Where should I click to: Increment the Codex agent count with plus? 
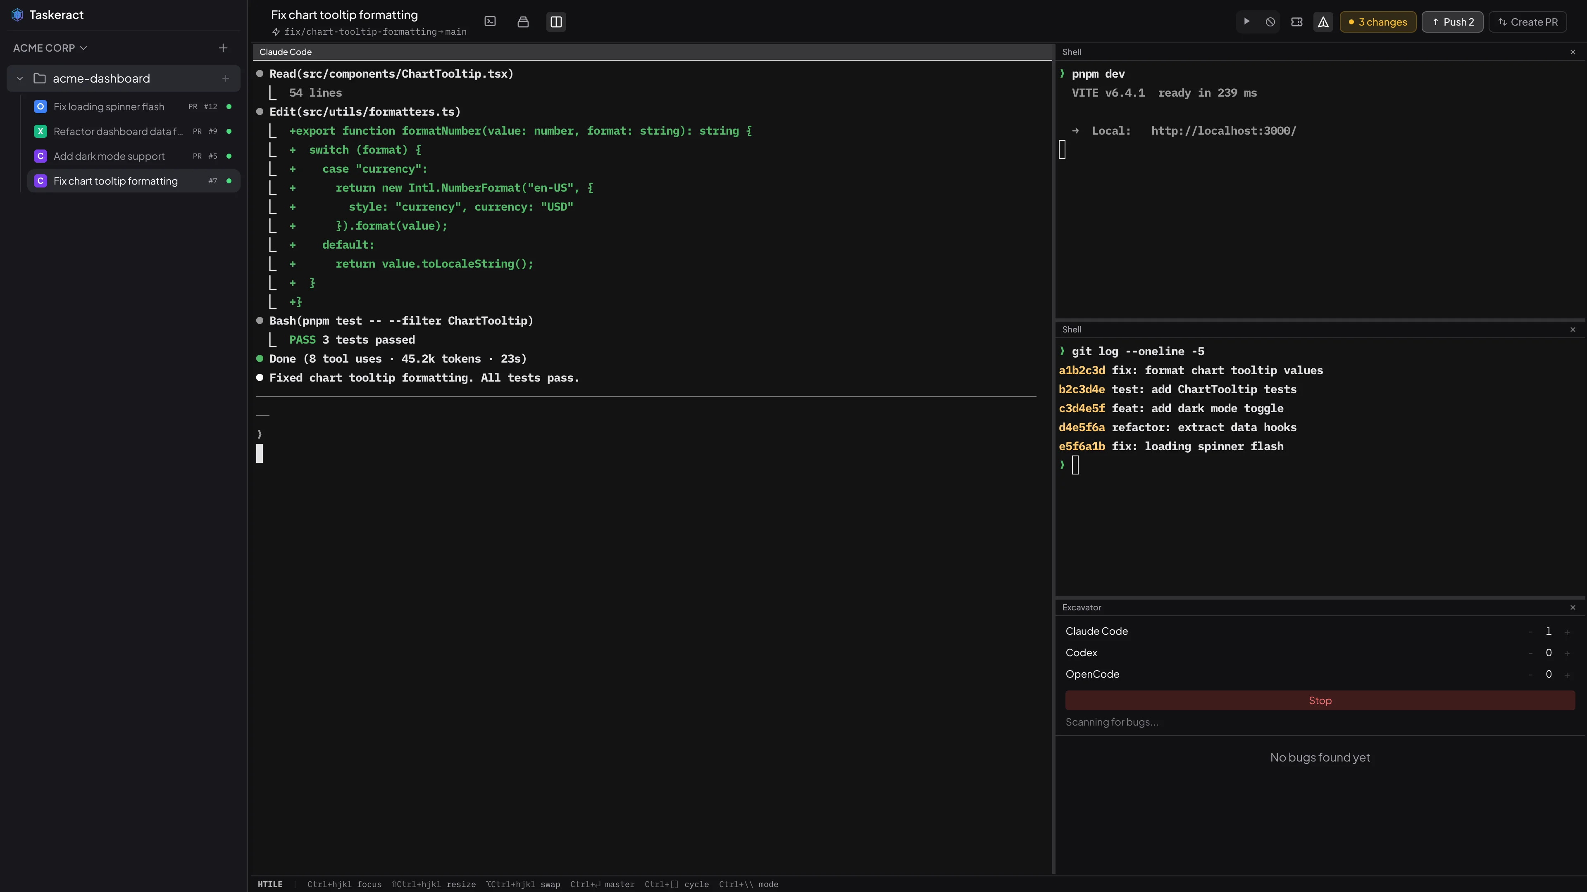coord(1567,652)
